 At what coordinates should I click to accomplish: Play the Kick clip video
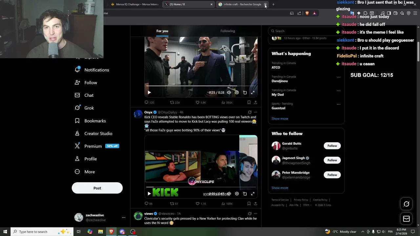(149, 194)
